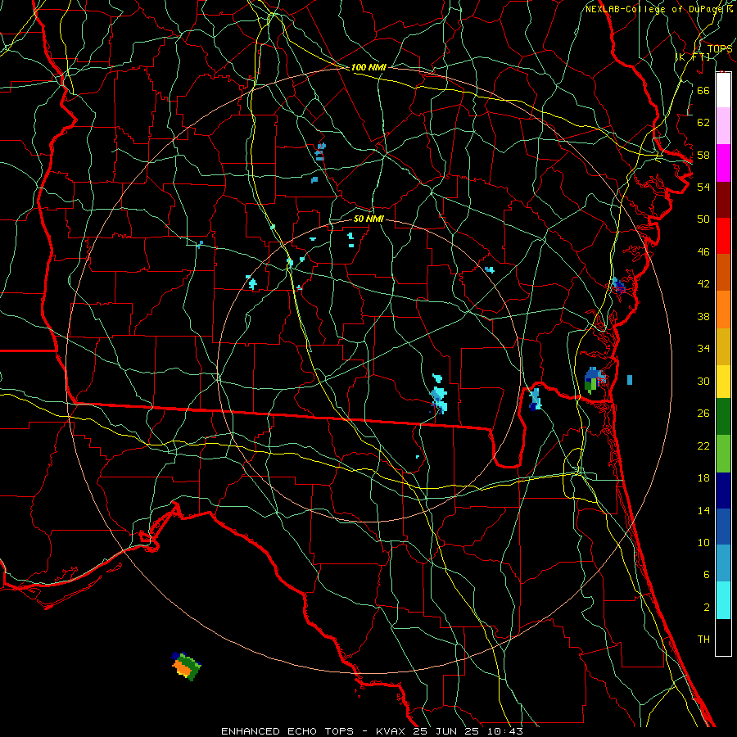Select the 46 legend value
The height and width of the screenshot is (737, 737).
tap(703, 252)
